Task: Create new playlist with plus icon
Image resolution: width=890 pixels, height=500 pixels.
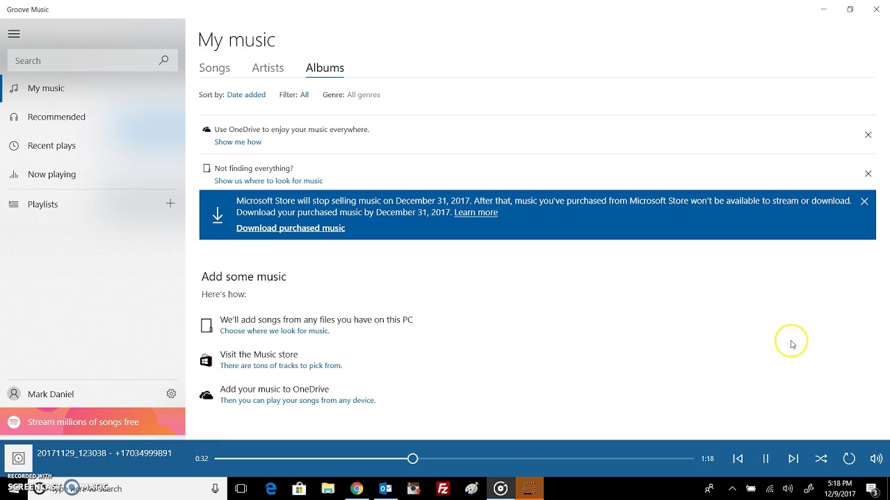Action: click(x=170, y=203)
